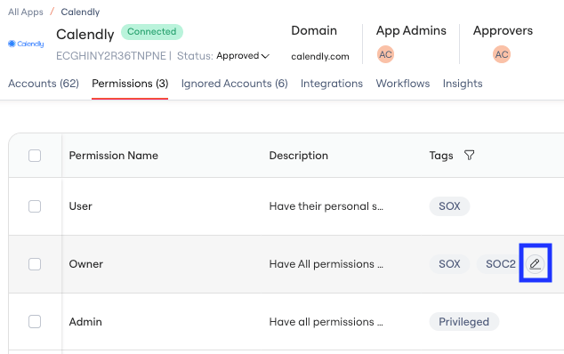Click 'Have all permissions …' Admin description
The width and height of the screenshot is (564, 354).
tap(326, 321)
